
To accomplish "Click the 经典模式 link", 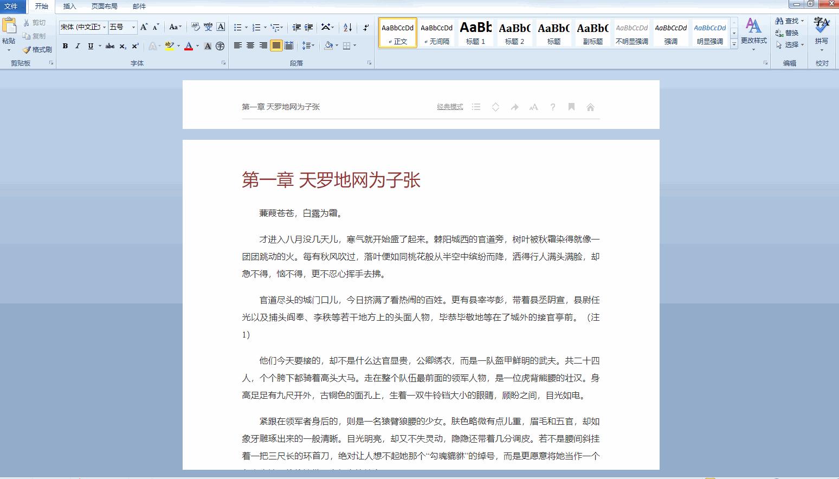I will 449,107.
